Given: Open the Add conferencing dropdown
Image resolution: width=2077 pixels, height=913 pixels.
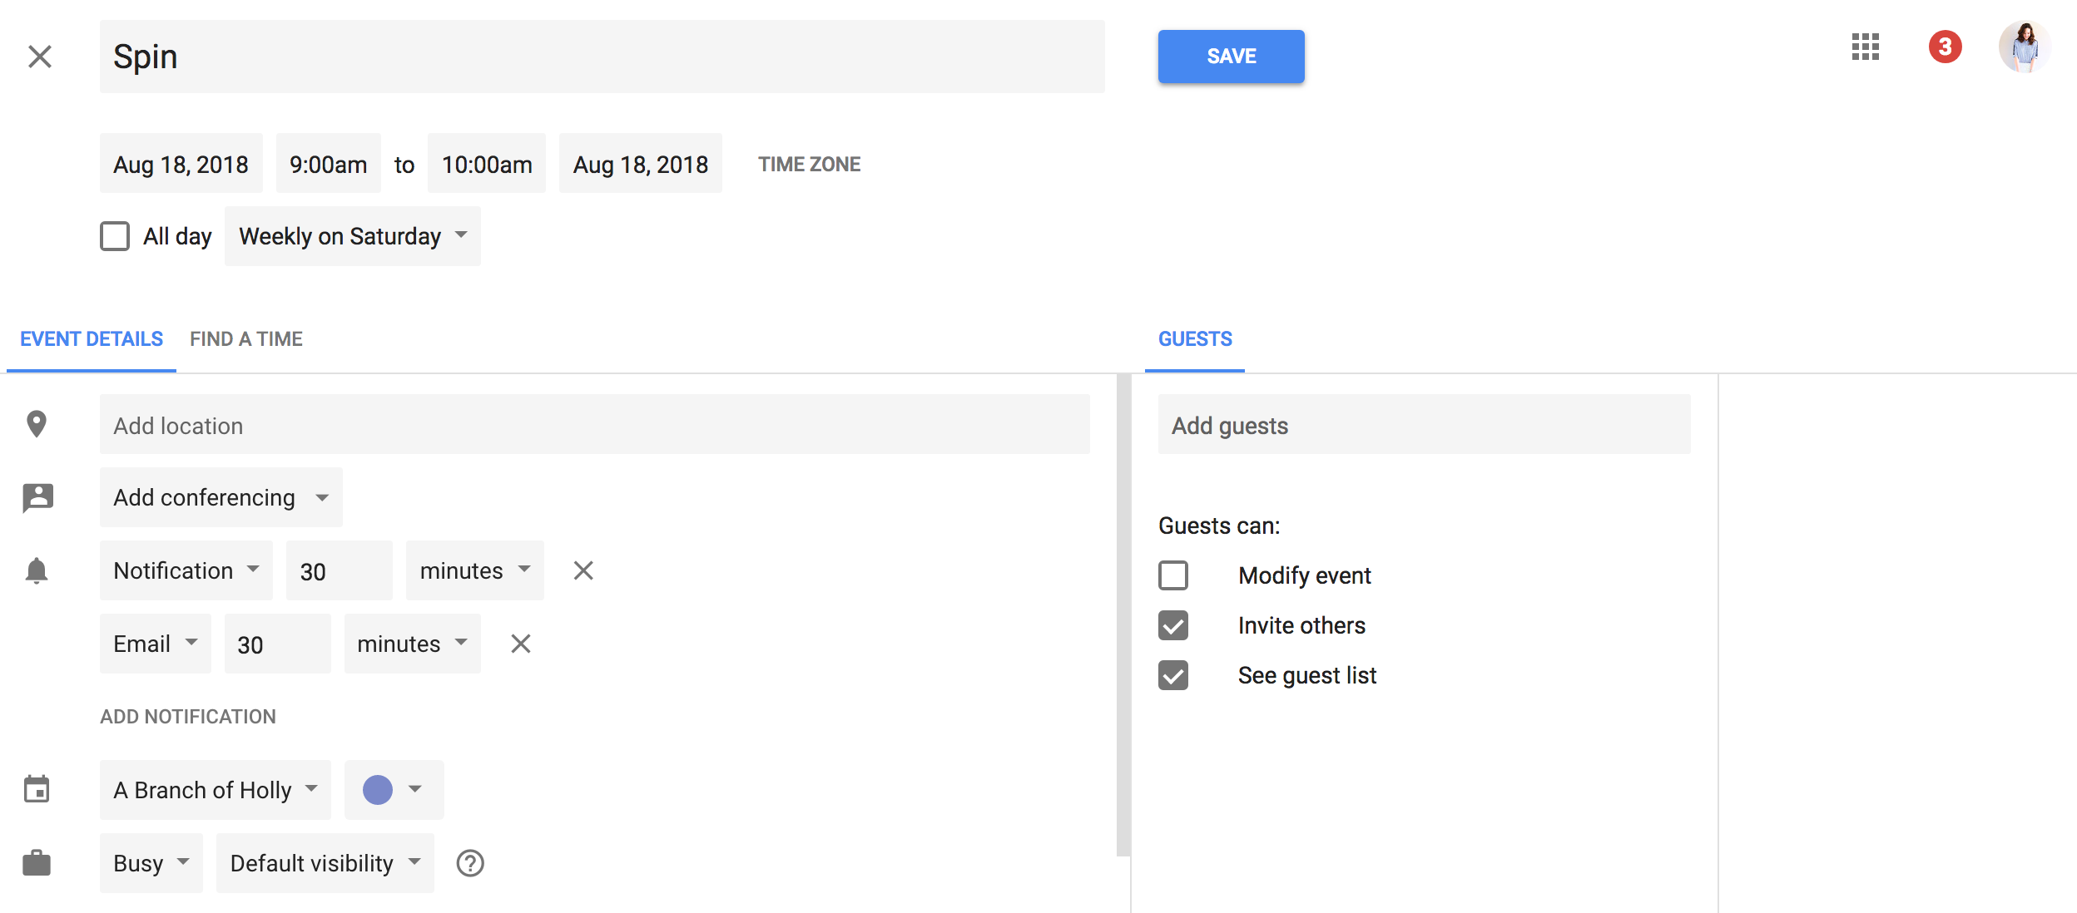Looking at the screenshot, I should (221, 497).
